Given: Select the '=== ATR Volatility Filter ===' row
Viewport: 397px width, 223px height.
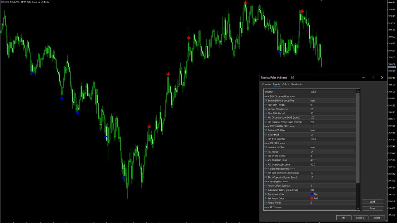Looking at the screenshot, I should click(310, 126).
